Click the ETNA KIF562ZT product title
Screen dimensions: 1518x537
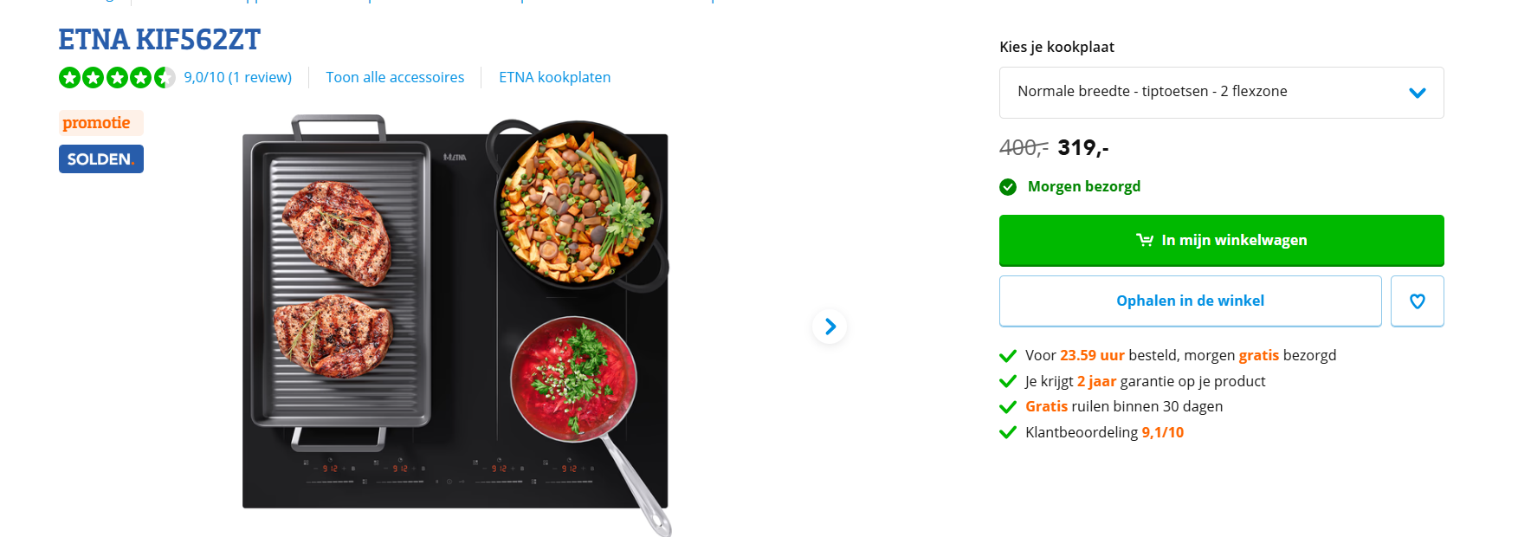(159, 40)
